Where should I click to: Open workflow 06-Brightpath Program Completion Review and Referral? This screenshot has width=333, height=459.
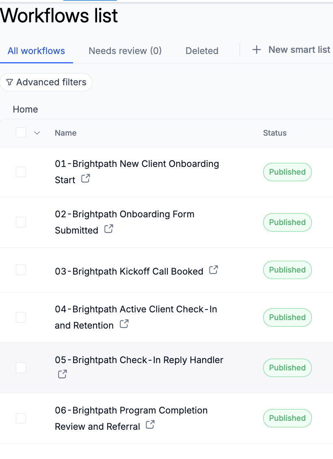pos(131,418)
